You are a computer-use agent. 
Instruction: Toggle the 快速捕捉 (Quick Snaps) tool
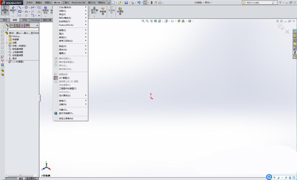pyautogui.click(x=111, y=10)
